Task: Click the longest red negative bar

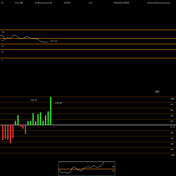Action: (11, 134)
